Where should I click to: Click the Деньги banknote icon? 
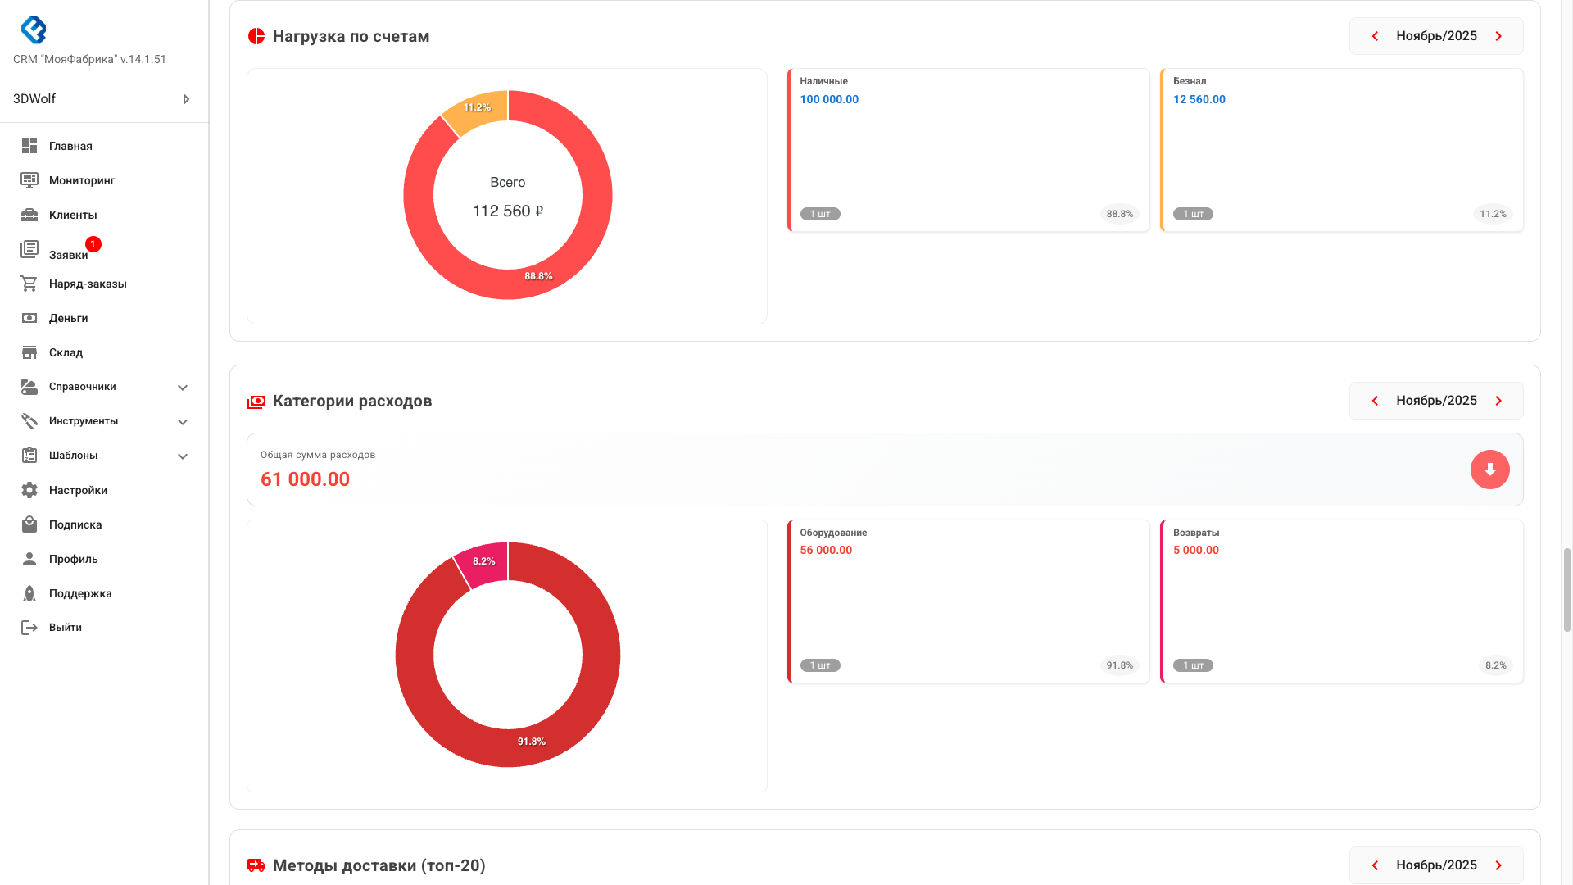click(29, 318)
